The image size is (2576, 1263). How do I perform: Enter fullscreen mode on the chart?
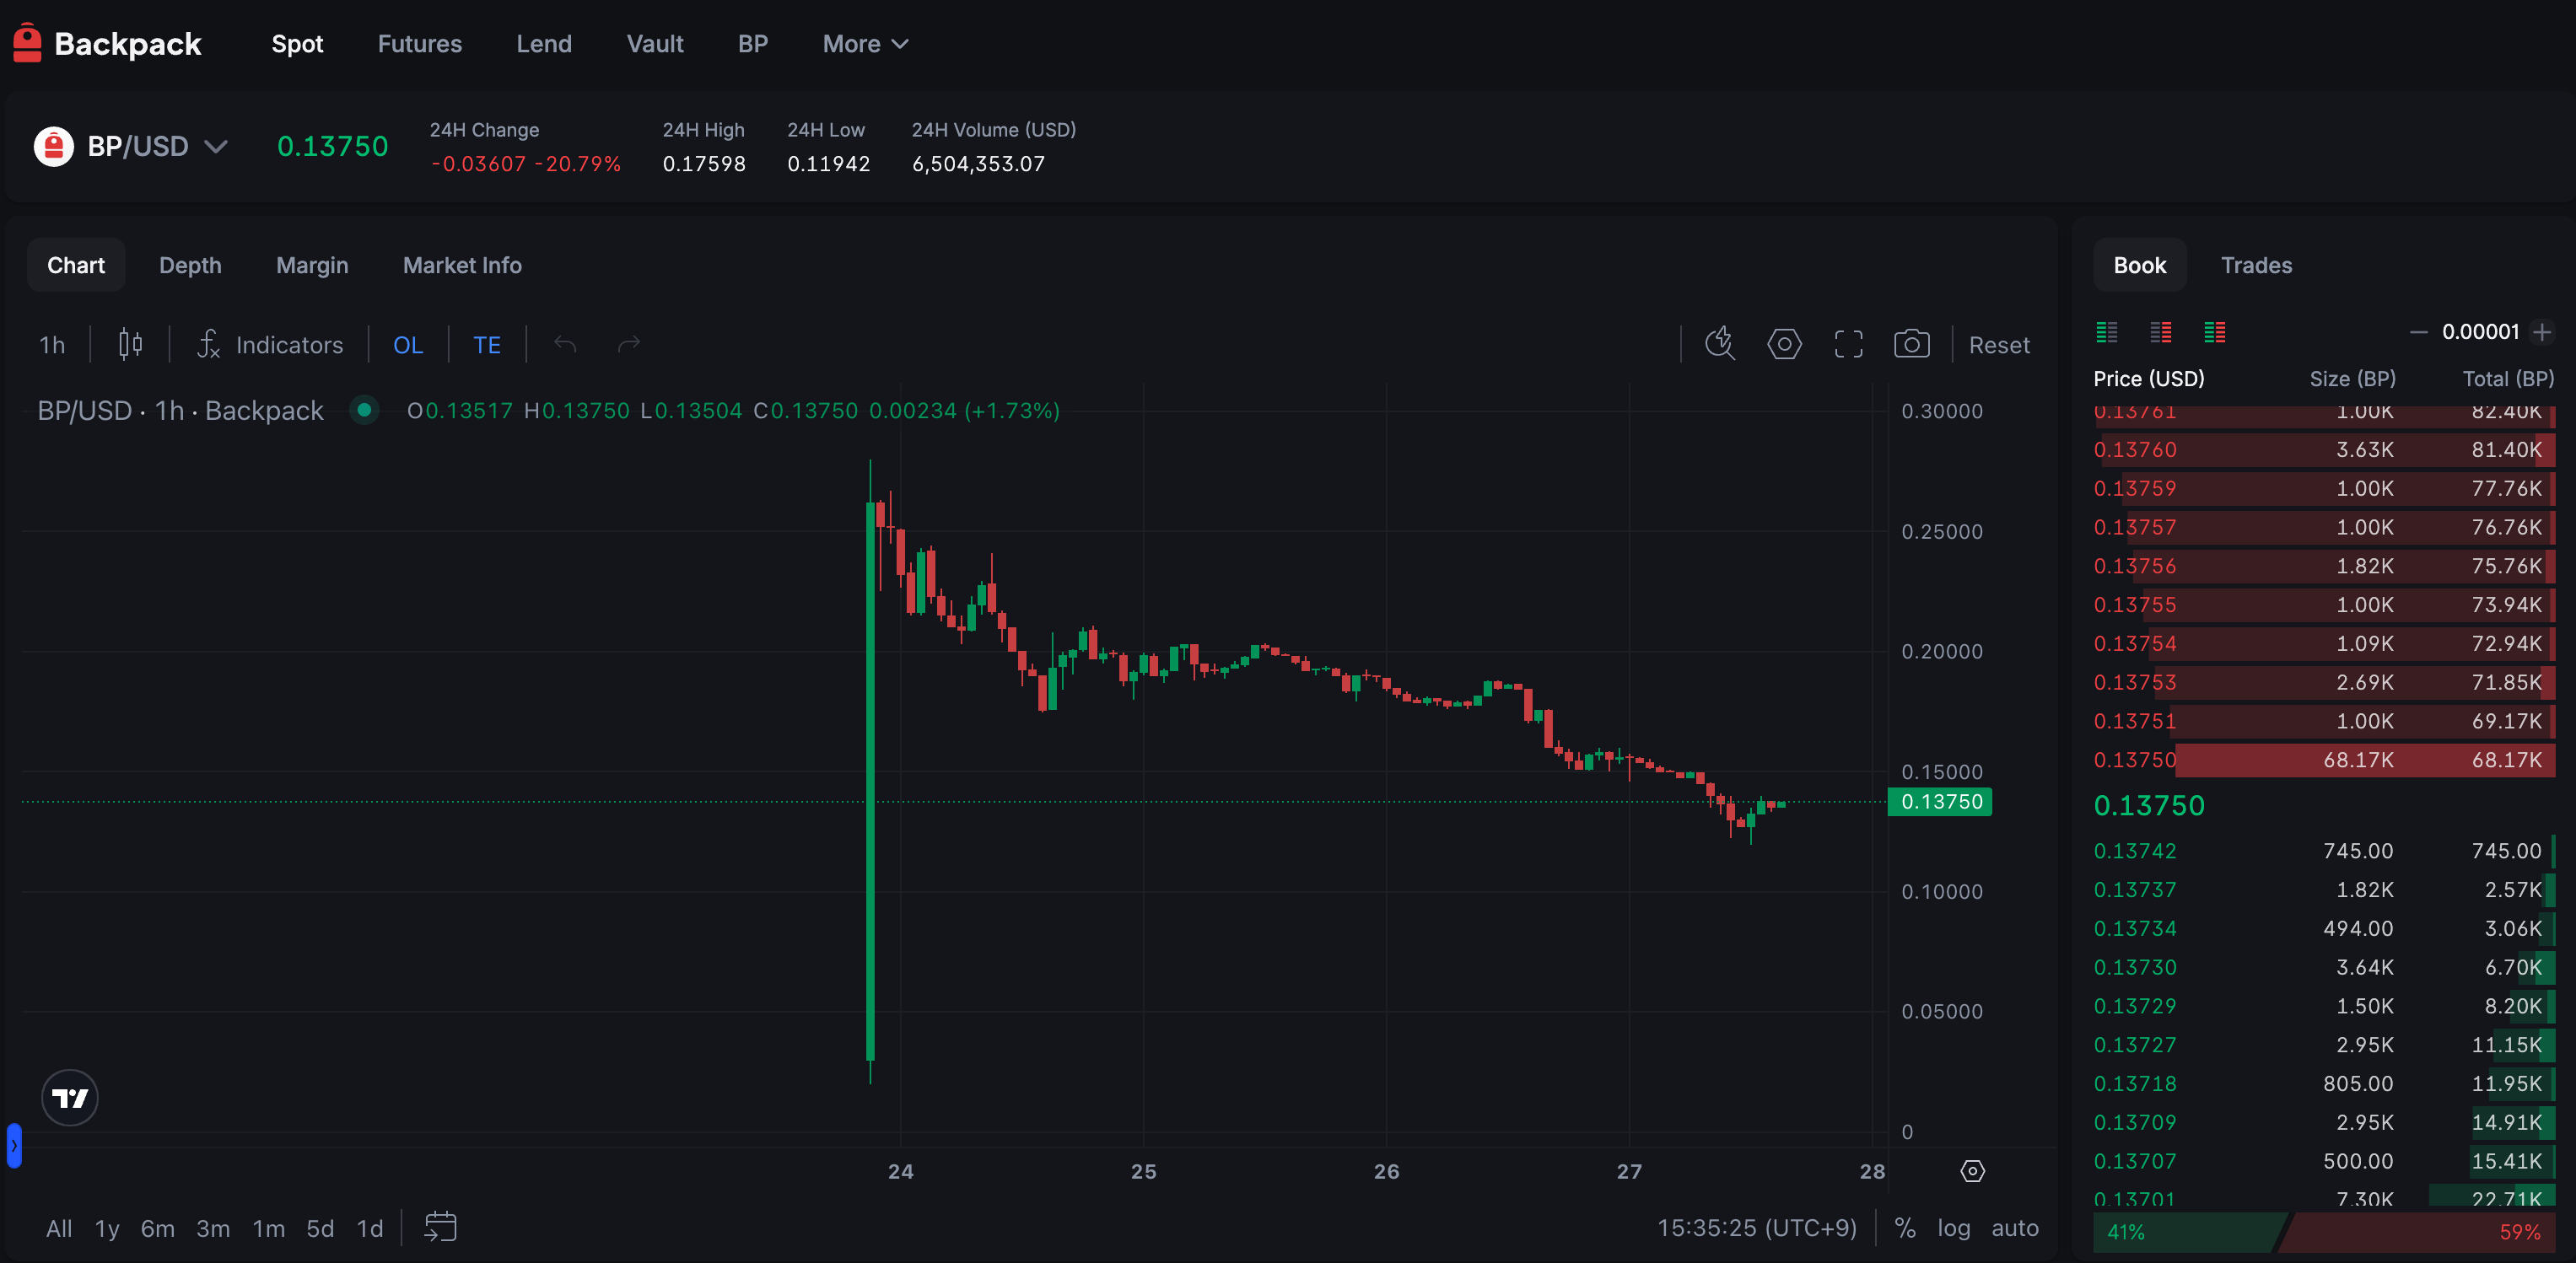coord(1848,344)
